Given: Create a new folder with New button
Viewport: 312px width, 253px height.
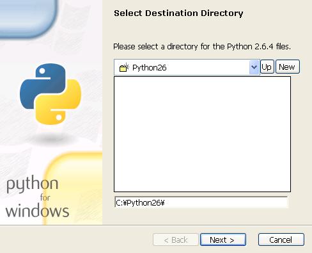Looking at the screenshot, I should 288,67.
